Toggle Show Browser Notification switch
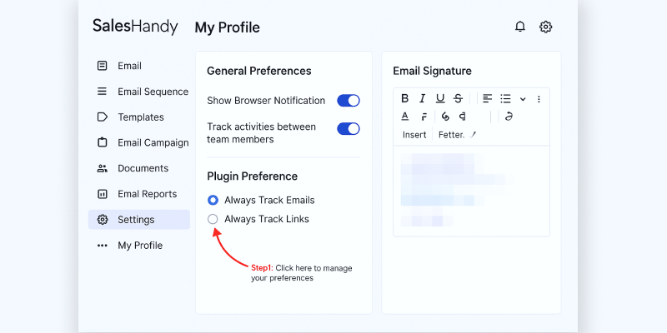Screen dimensions: 667x333 [x=349, y=101]
